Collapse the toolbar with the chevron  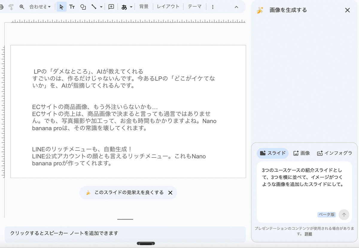point(236,7)
